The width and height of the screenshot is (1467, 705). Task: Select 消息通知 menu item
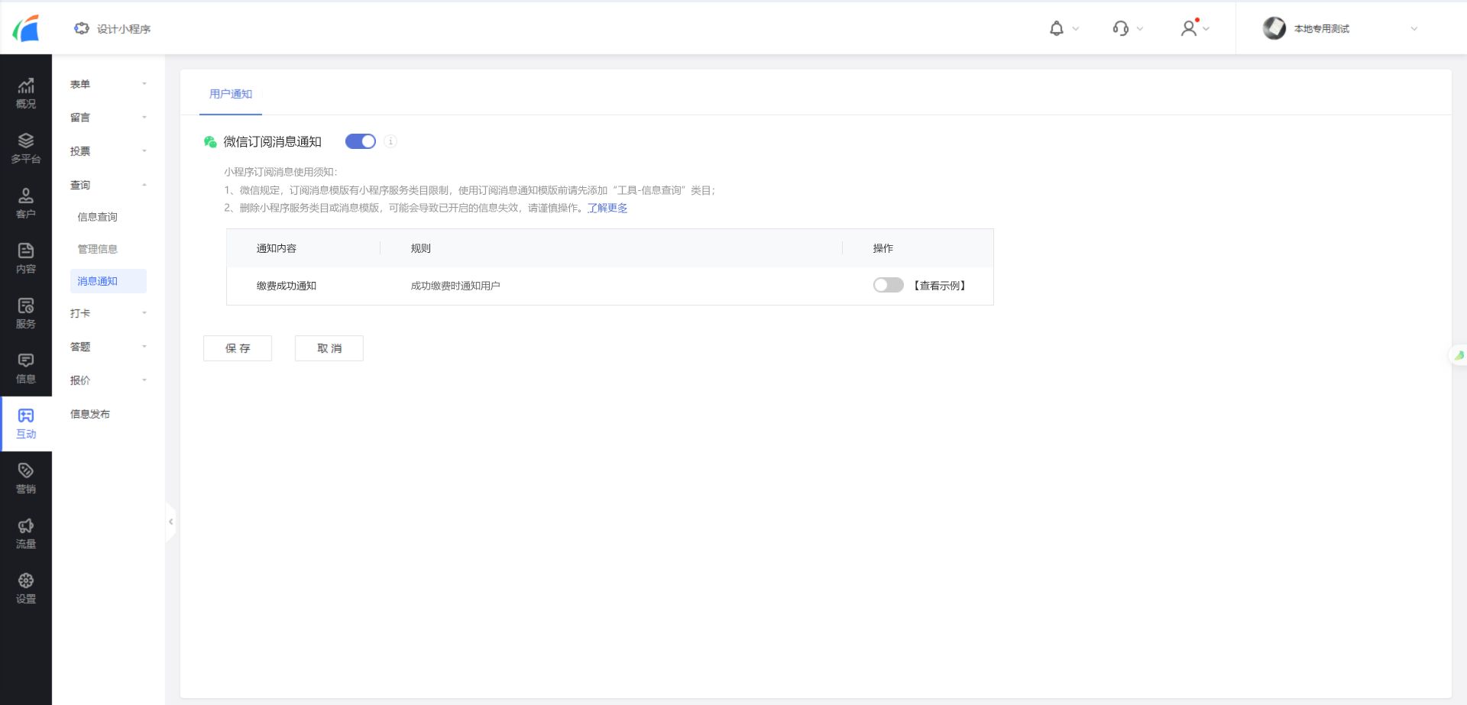pyautogui.click(x=108, y=281)
